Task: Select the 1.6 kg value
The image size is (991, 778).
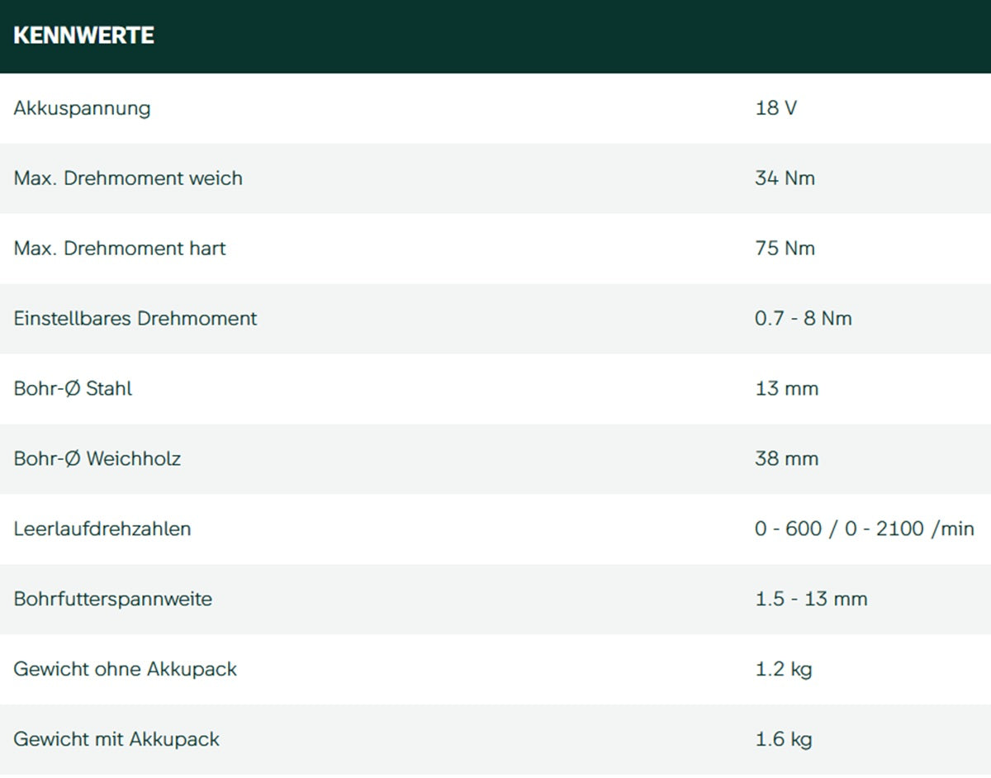Action: point(783,740)
